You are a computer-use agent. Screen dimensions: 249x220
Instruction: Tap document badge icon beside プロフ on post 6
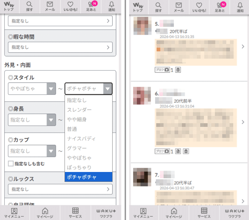pos(178,151)
